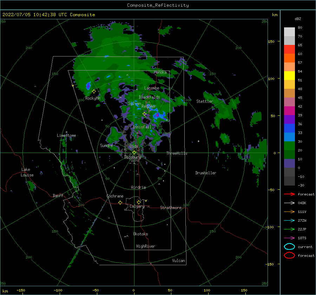
Task: Click the yellow diamond marker at Calgary
Action: point(139,202)
